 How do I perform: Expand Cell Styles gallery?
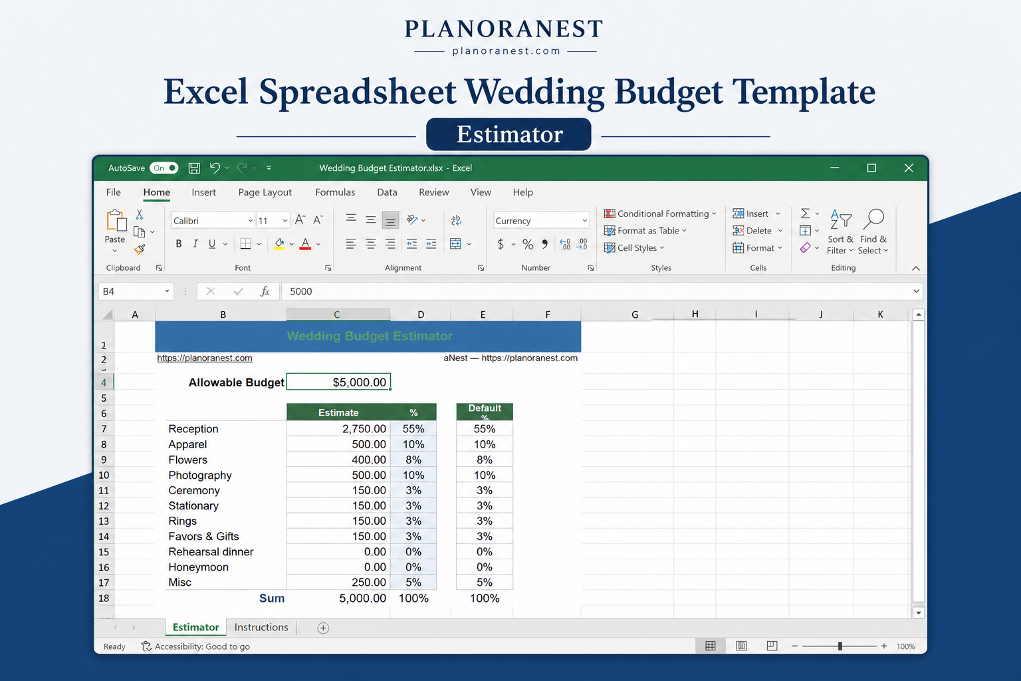click(x=634, y=248)
